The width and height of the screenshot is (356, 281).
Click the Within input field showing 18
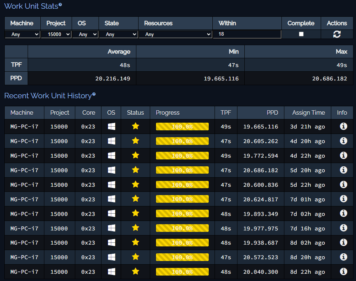pyautogui.click(x=247, y=34)
